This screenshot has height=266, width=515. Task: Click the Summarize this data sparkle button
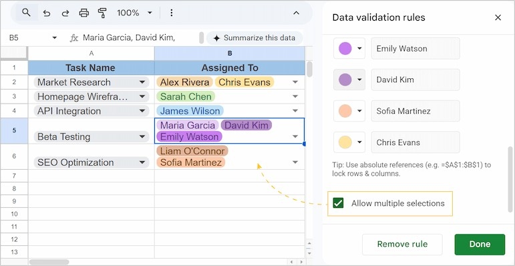(254, 38)
